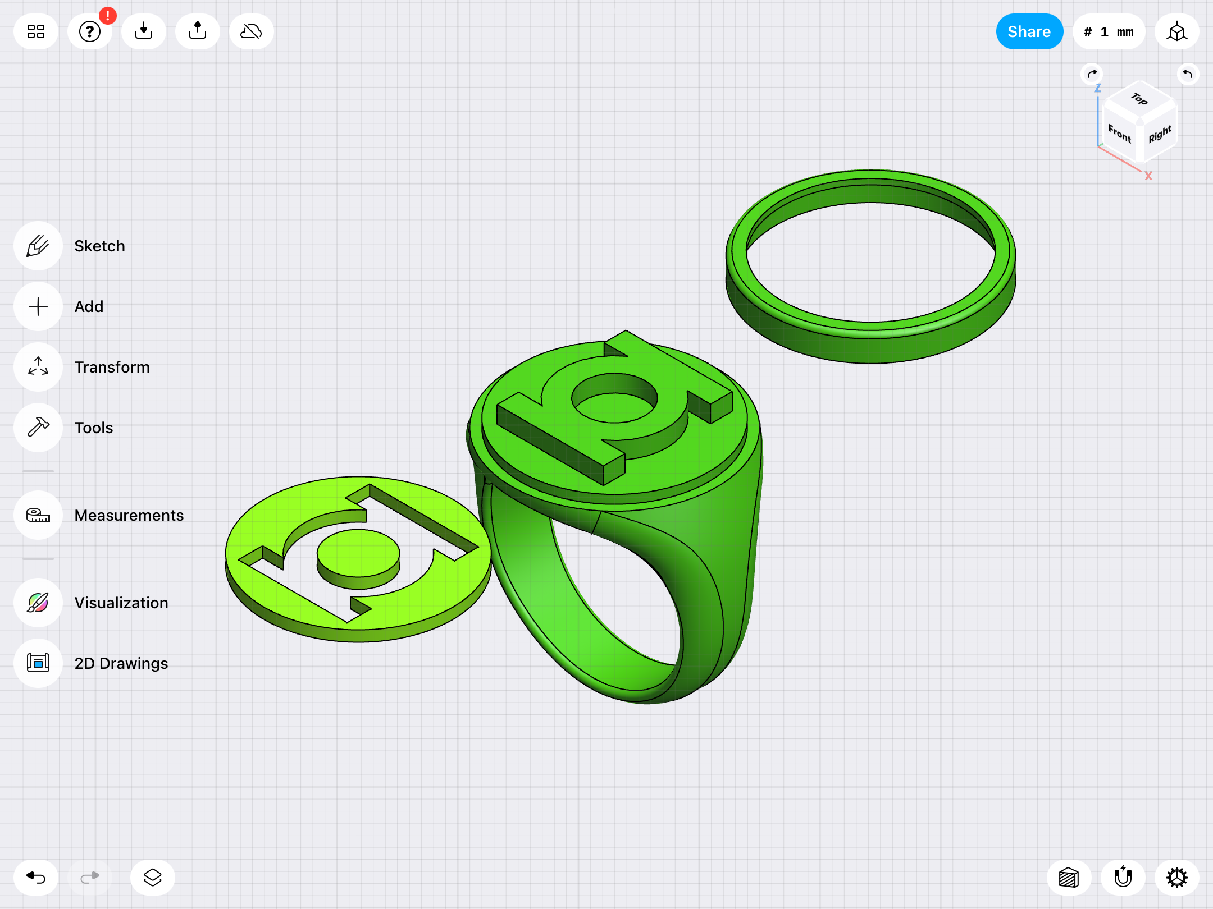Open the Add menu label

pos(89,306)
